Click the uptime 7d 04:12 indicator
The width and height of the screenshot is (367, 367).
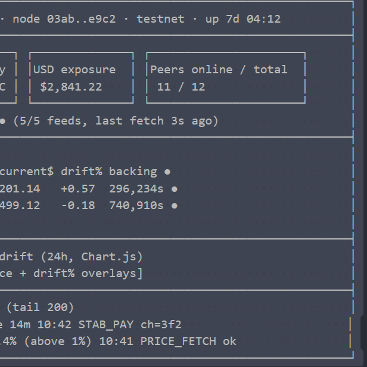pos(243,19)
